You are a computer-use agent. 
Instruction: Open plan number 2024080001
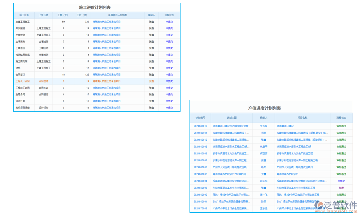(x=200, y=202)
